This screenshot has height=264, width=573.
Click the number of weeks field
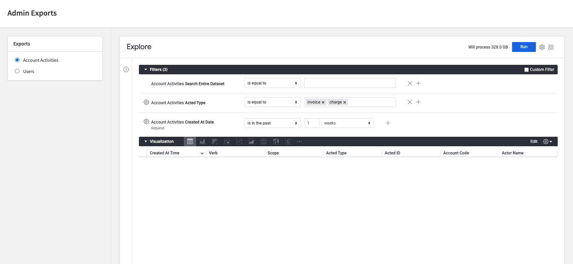(312, 123)
